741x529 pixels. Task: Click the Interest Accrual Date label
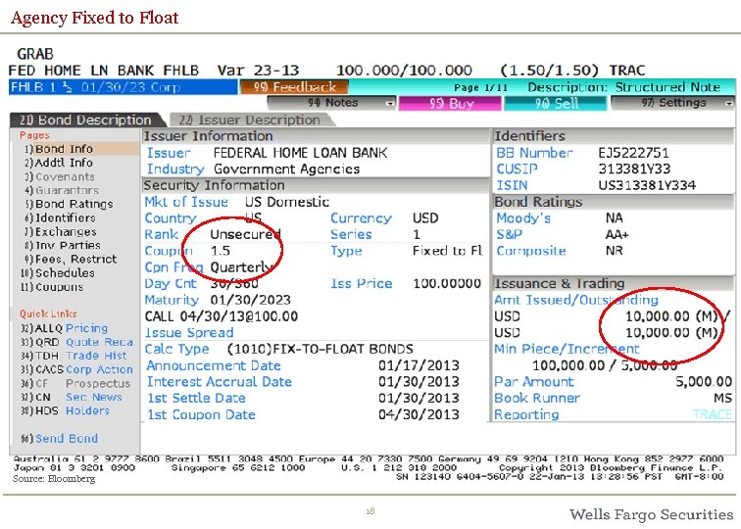tap(220, 382)
